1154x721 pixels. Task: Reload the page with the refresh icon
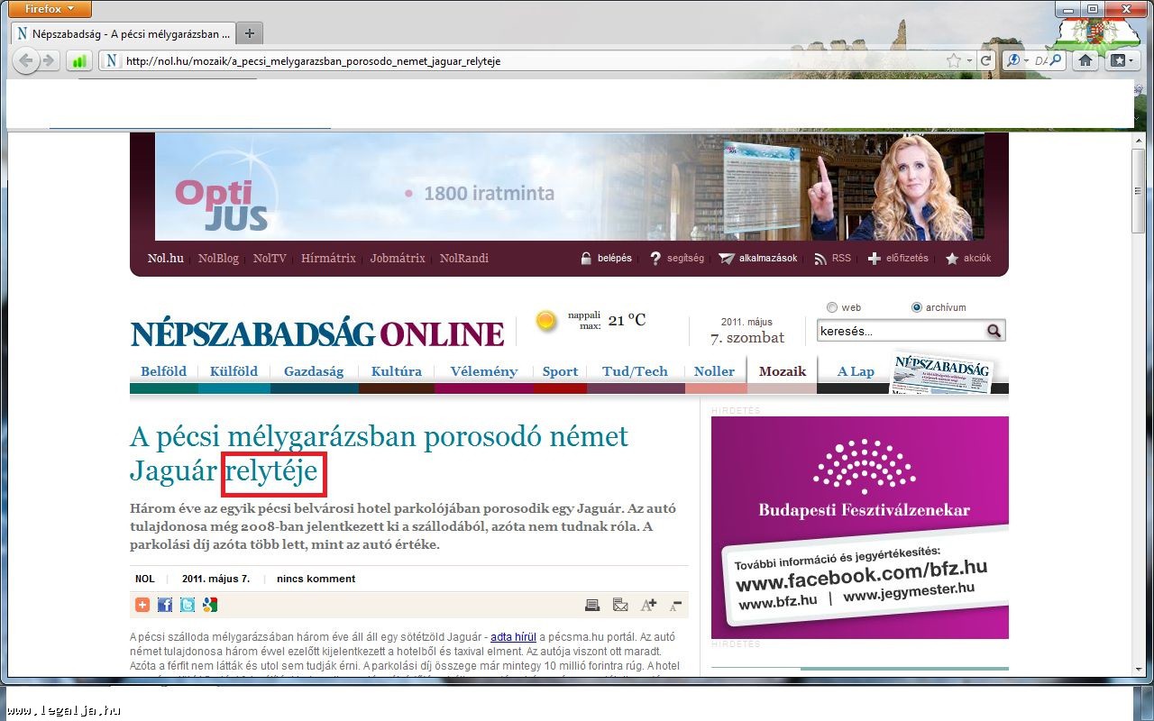pos(986,61)
